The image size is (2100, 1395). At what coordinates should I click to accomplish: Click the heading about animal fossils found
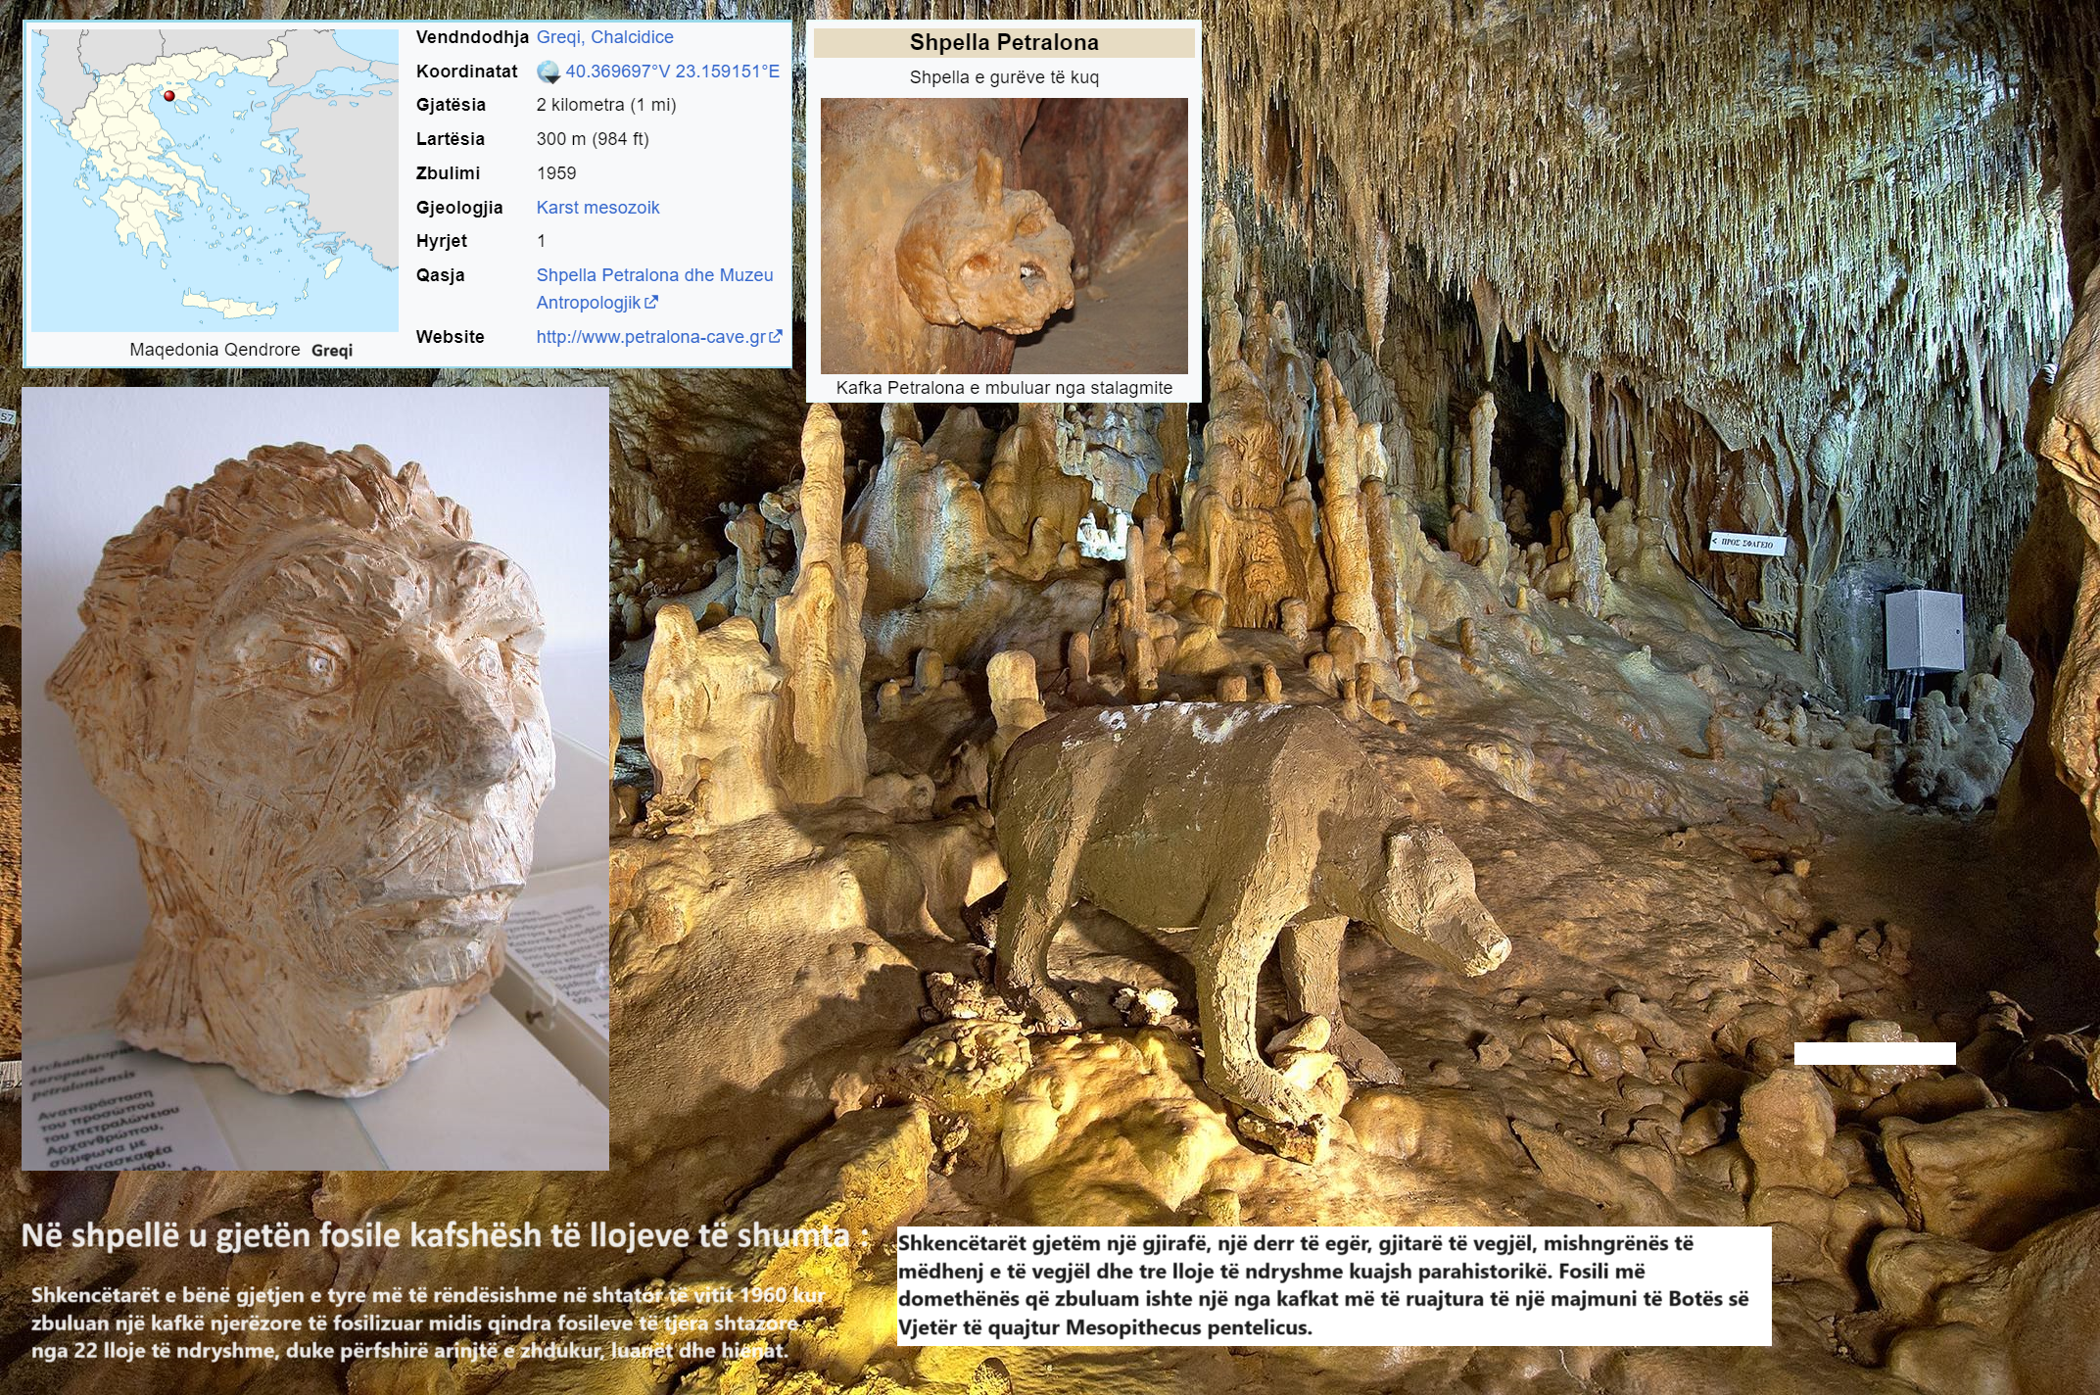point(446,1236)
